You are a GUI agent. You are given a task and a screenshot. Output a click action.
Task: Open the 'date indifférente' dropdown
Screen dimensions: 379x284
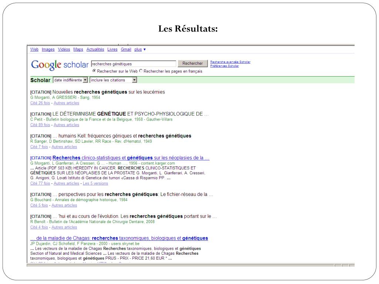[x=70, y=80]
